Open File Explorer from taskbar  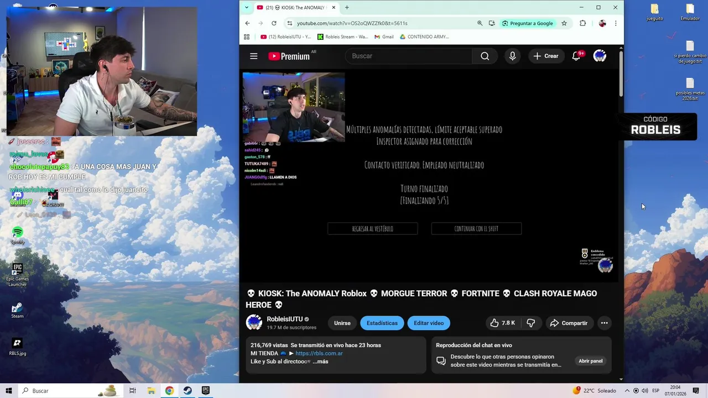(151, 391)
